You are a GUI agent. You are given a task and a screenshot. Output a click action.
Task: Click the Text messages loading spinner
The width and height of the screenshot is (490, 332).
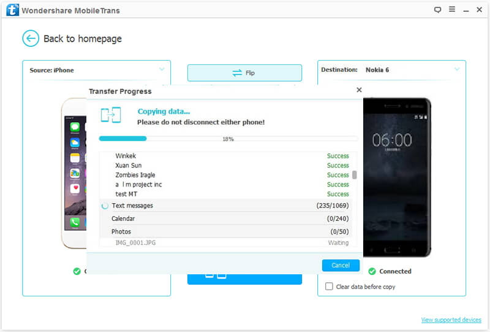point(105,206)
